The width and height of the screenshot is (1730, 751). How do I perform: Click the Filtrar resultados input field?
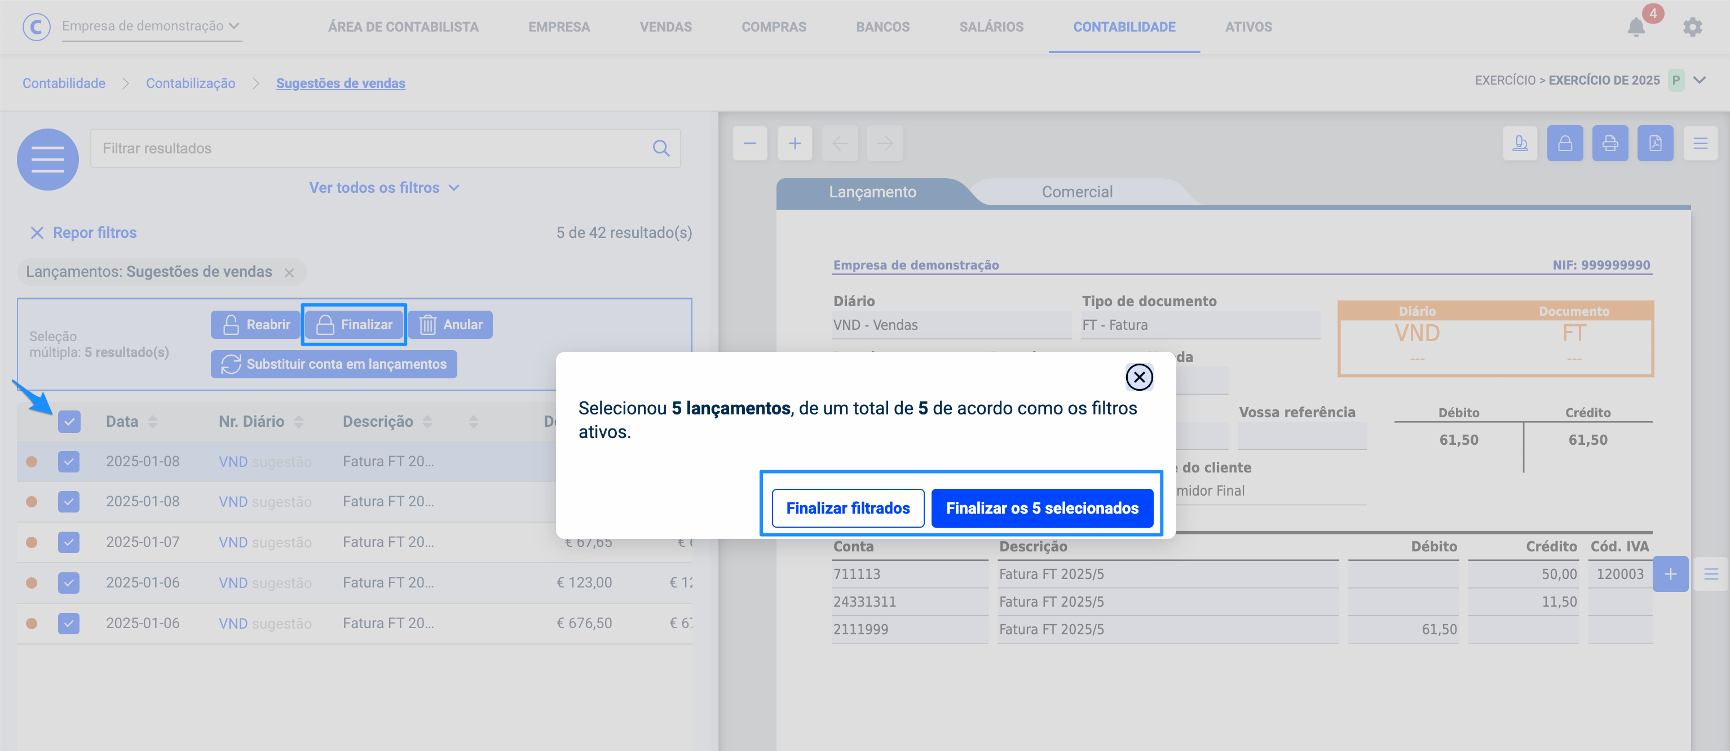[369, 148]
